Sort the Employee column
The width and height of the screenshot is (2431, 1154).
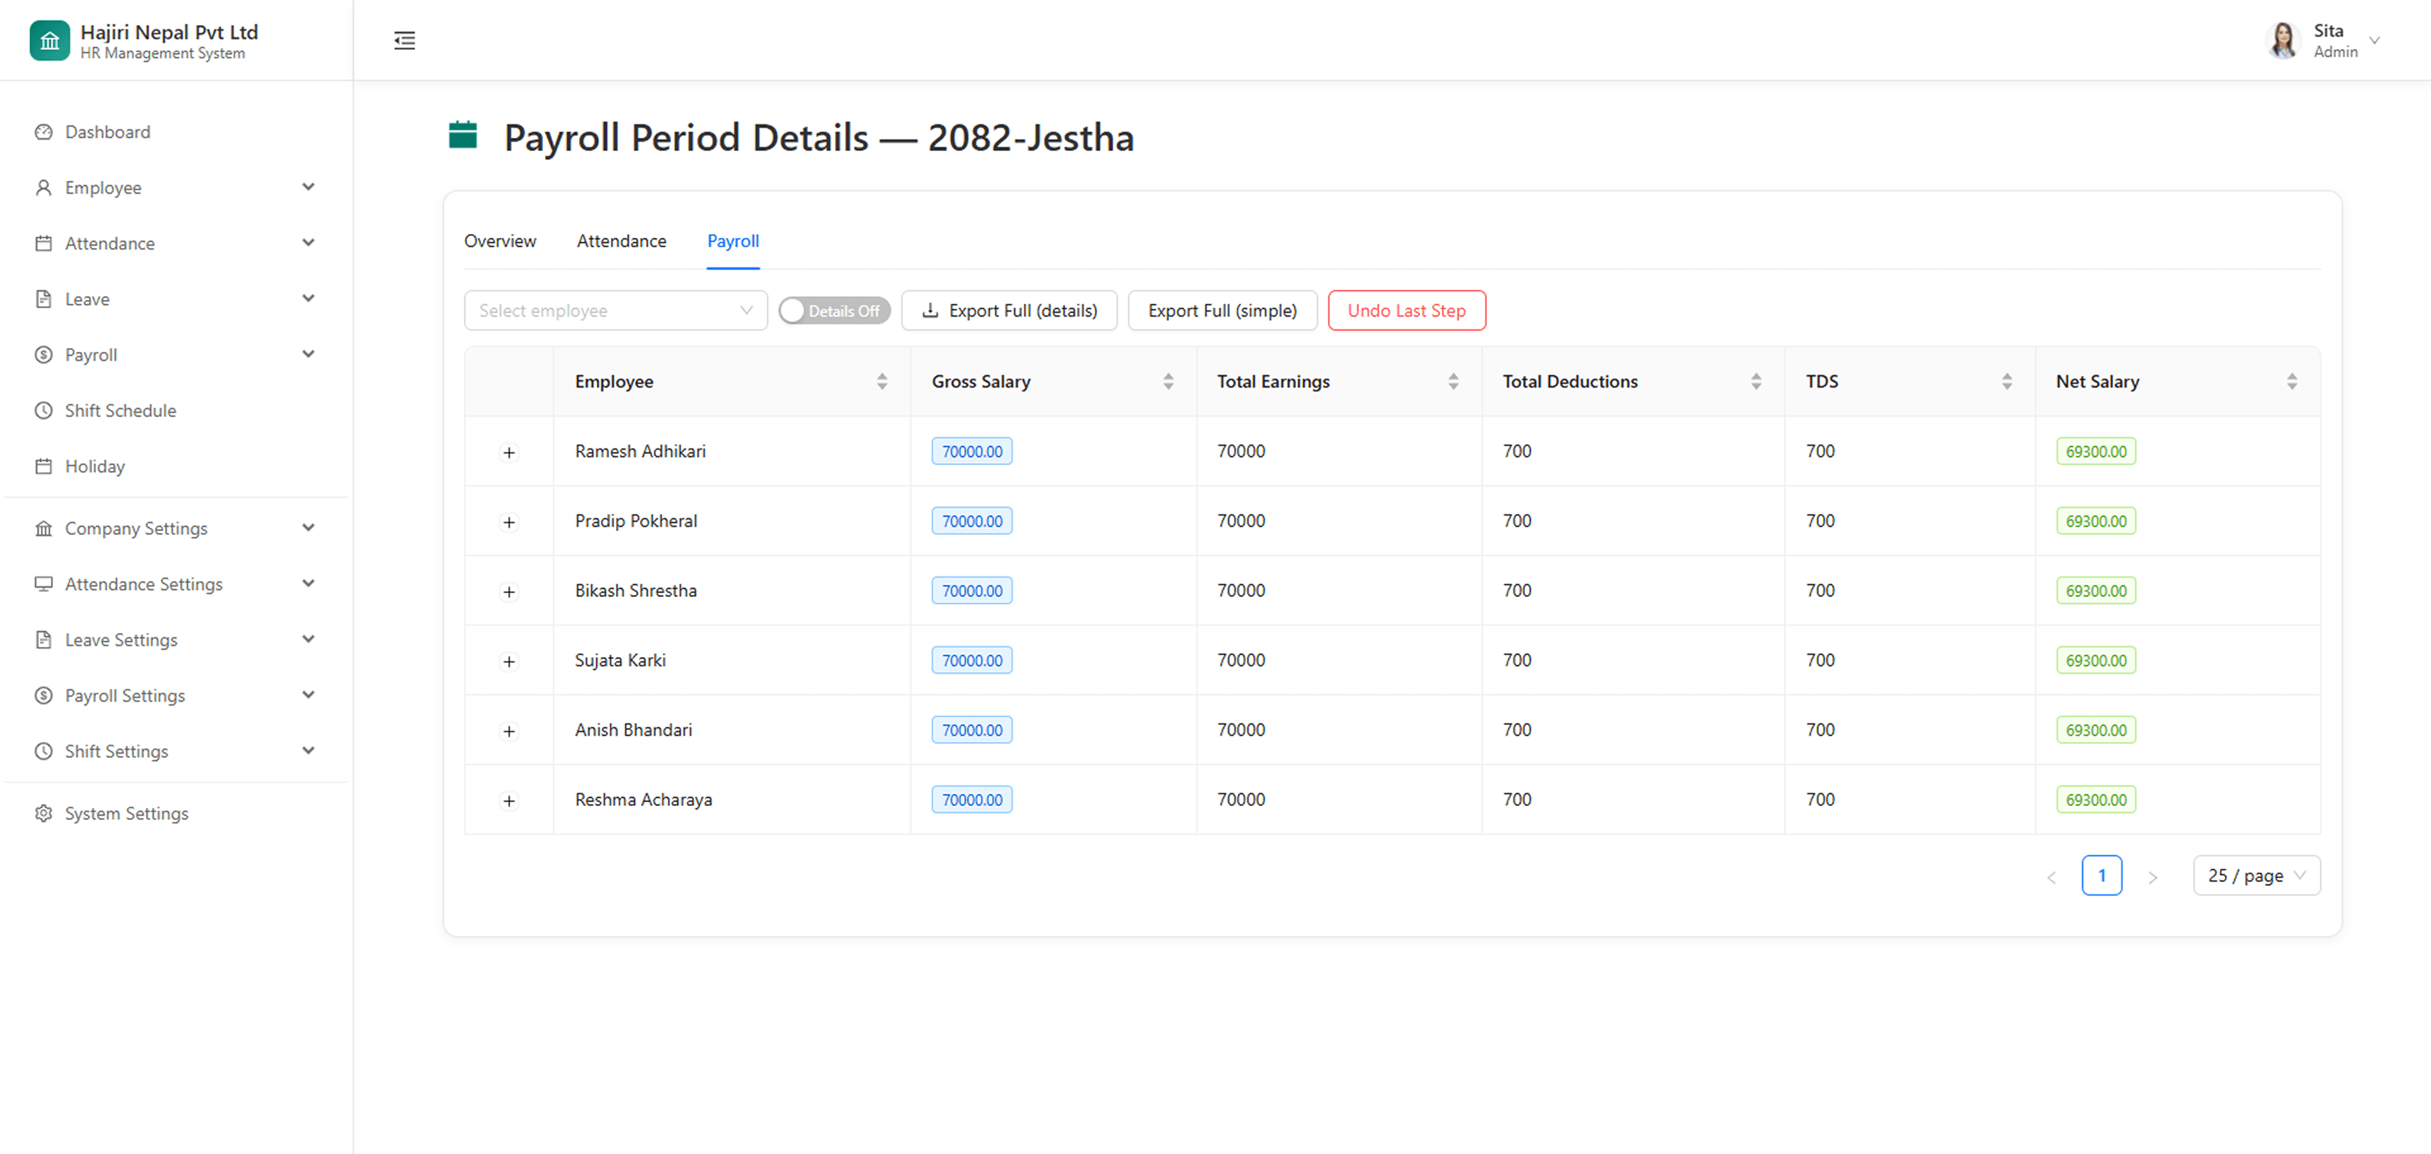pos(882,381)
